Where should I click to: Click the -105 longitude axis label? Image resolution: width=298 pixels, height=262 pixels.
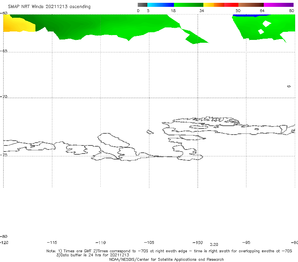(x=149, y=243)
